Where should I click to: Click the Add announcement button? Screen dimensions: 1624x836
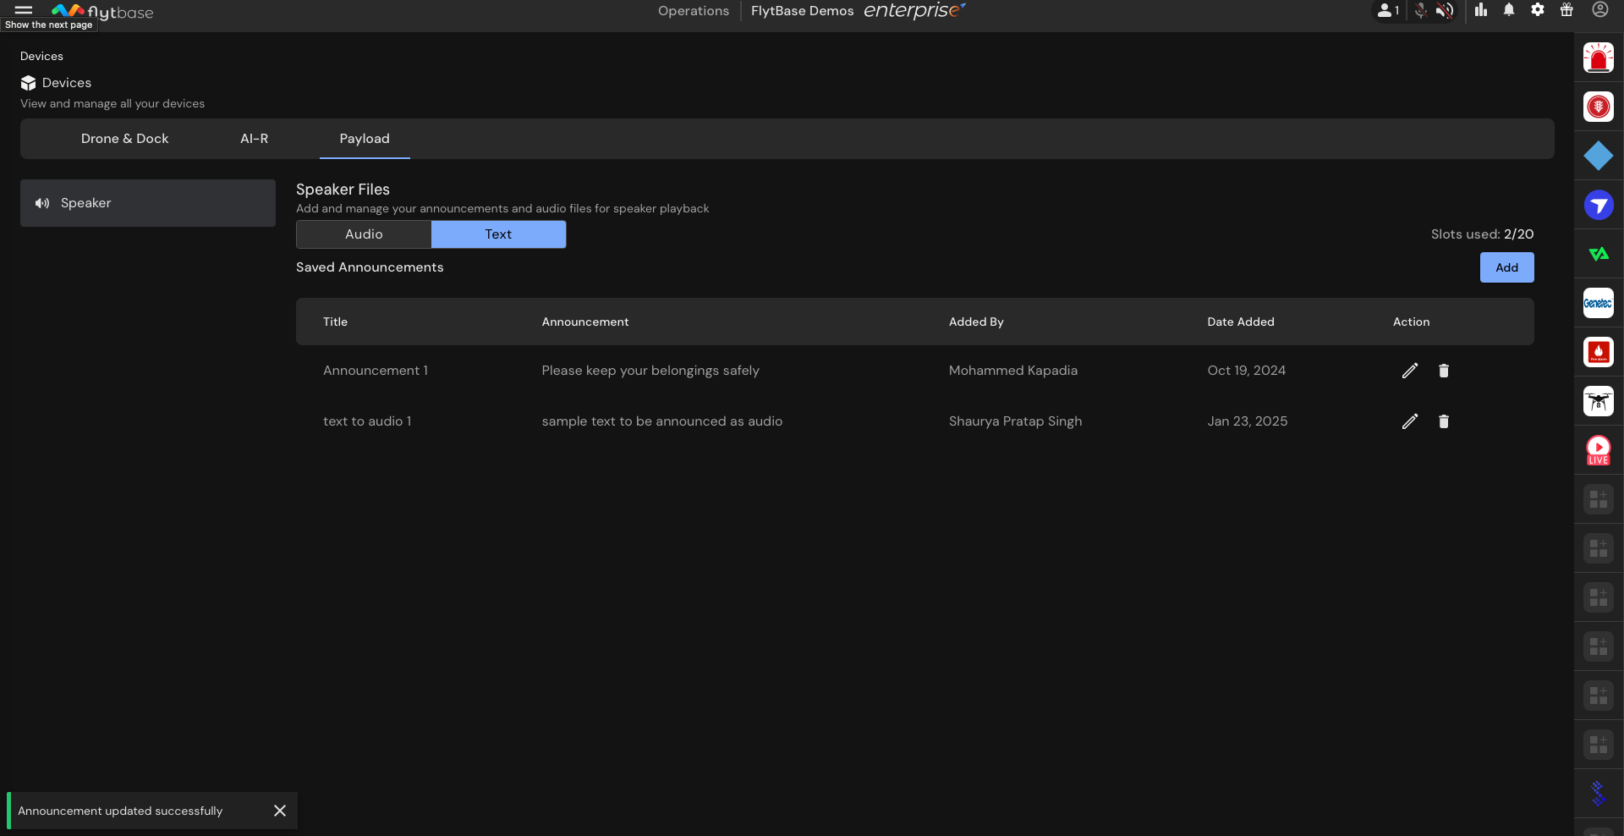coord(1506,267)
